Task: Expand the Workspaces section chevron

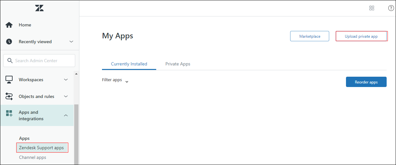Action: click(x=66, y=80)
